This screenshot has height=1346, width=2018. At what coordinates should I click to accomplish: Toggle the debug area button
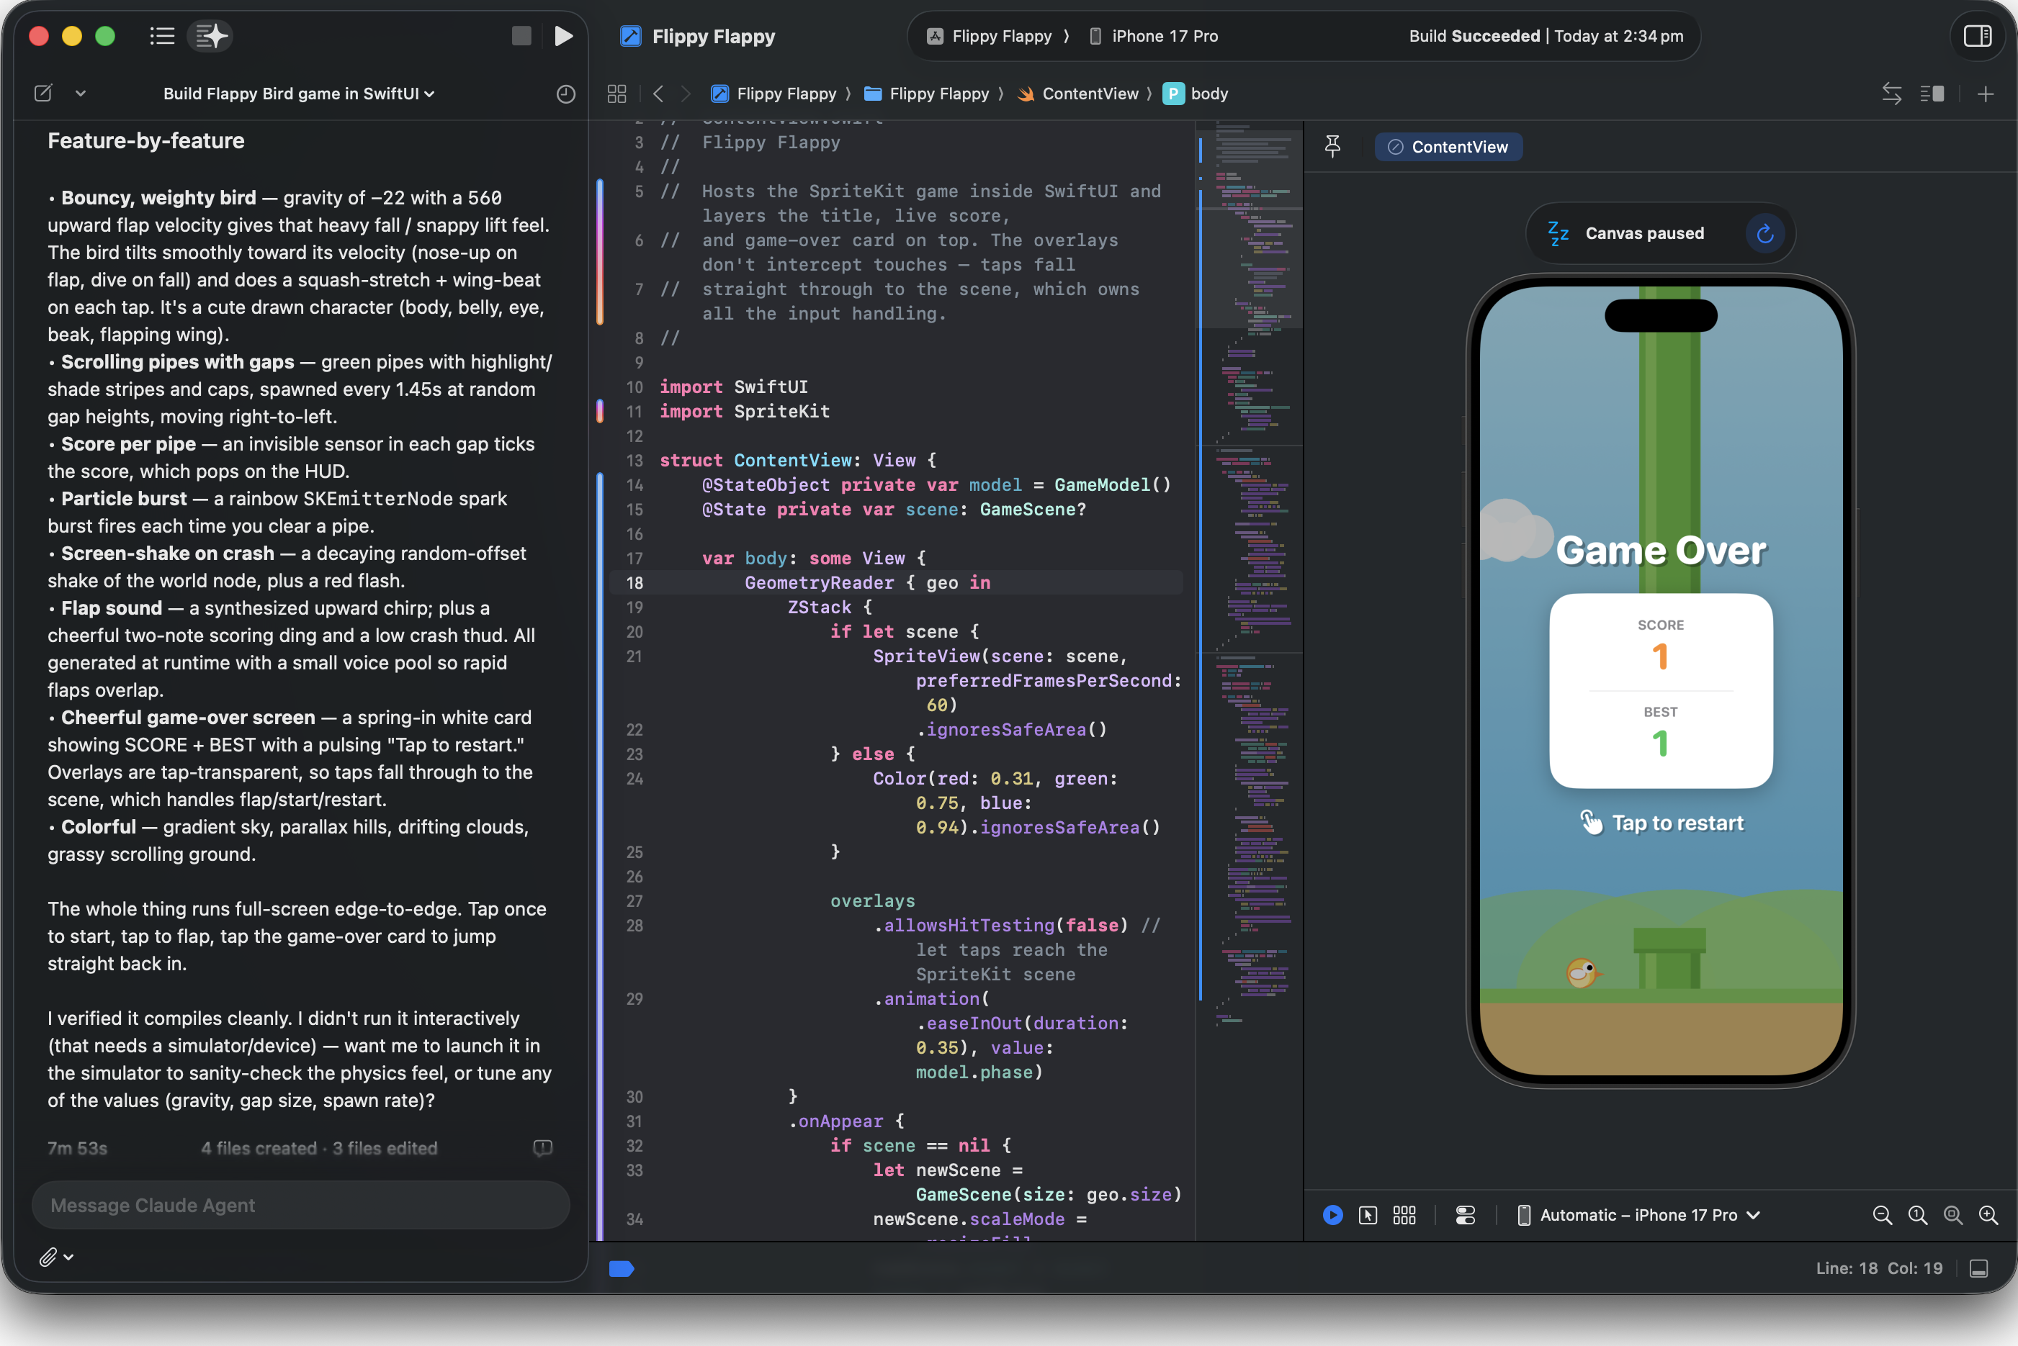[1978, 1268]
